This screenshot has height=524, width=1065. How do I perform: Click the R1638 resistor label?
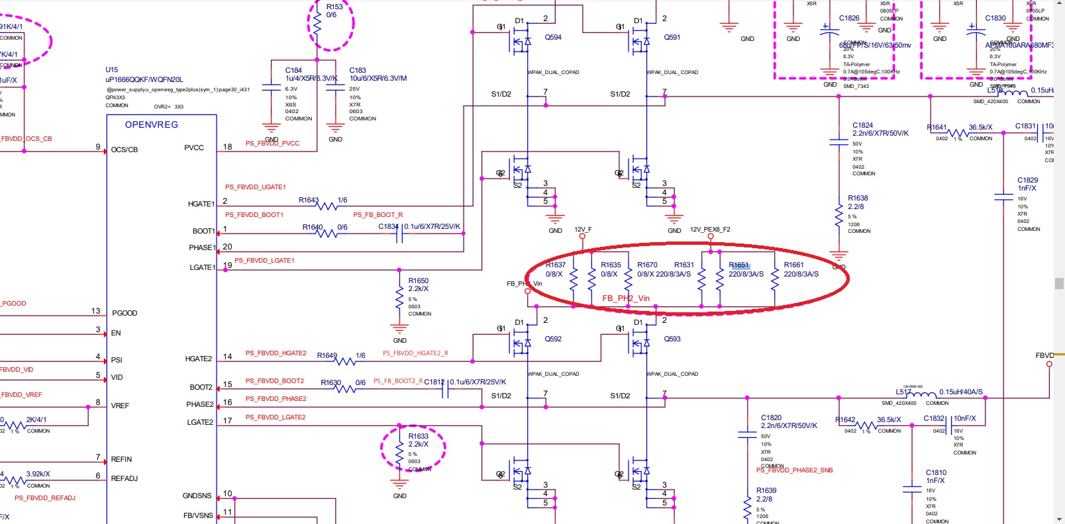(x=858, y=198)
